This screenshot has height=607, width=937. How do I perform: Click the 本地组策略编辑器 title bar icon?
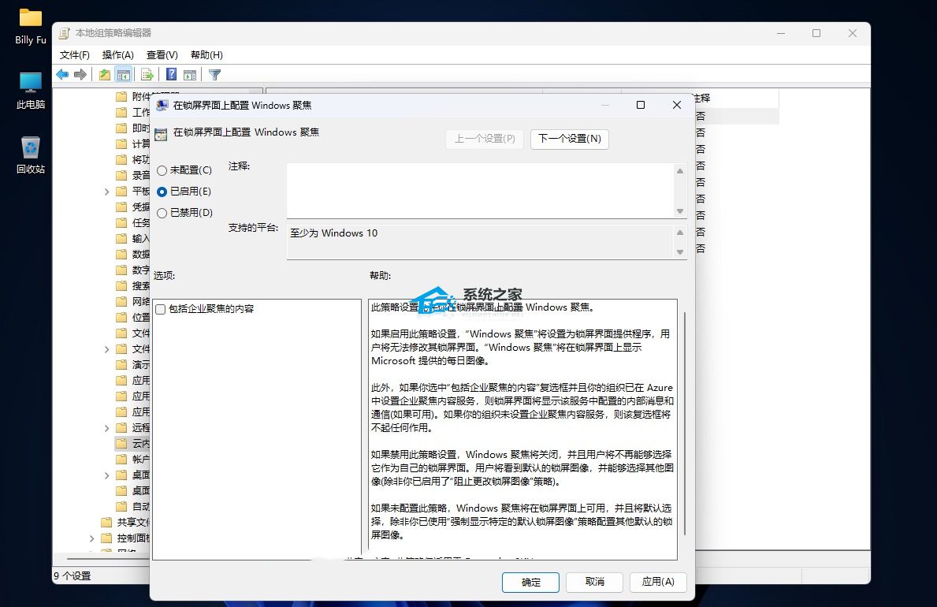pos(64,33)
